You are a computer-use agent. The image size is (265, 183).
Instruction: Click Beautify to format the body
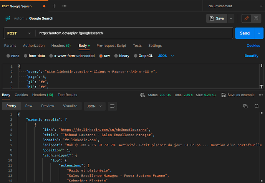coord(252,56)
